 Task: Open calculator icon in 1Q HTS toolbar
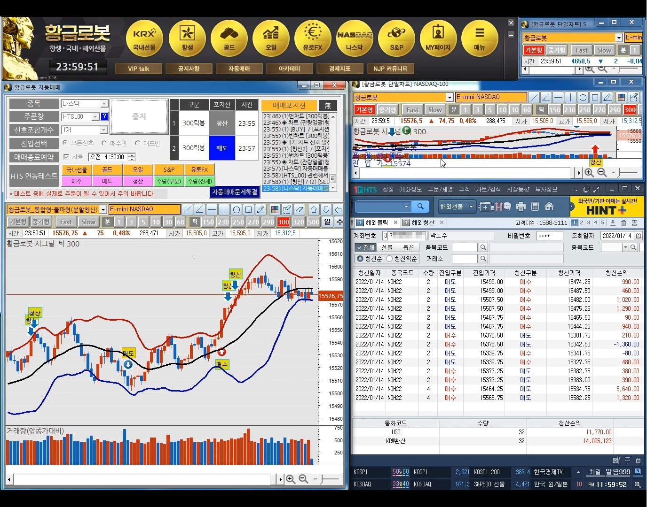535,207
